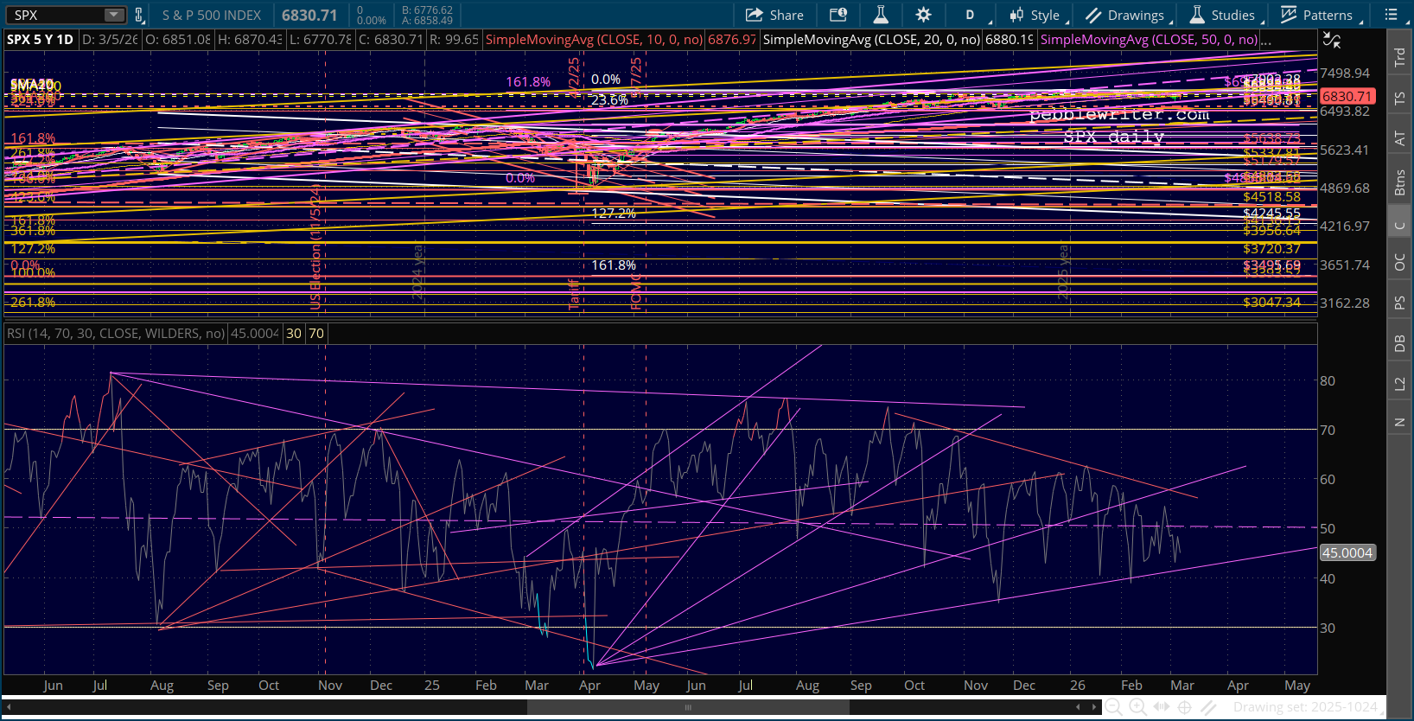Screen dimensions: 1414x721
Task: Zoom out with the magnifier minus icon
Action: tap(1114, 707)
